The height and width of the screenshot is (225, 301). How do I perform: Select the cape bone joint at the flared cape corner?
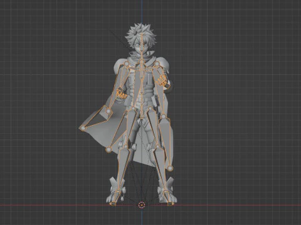83,128
